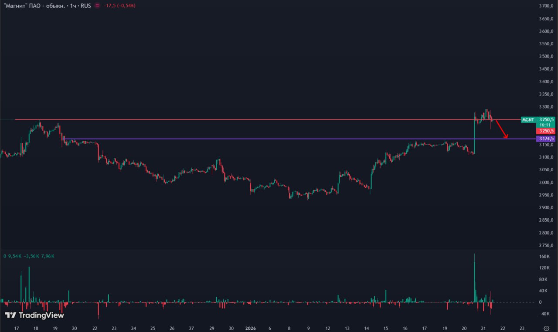Click the green MGNT ticker label
558x332 pixels.
coord(527,120)
